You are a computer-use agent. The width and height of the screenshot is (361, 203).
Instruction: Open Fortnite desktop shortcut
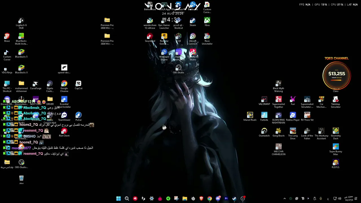click(x=264, y=117)
